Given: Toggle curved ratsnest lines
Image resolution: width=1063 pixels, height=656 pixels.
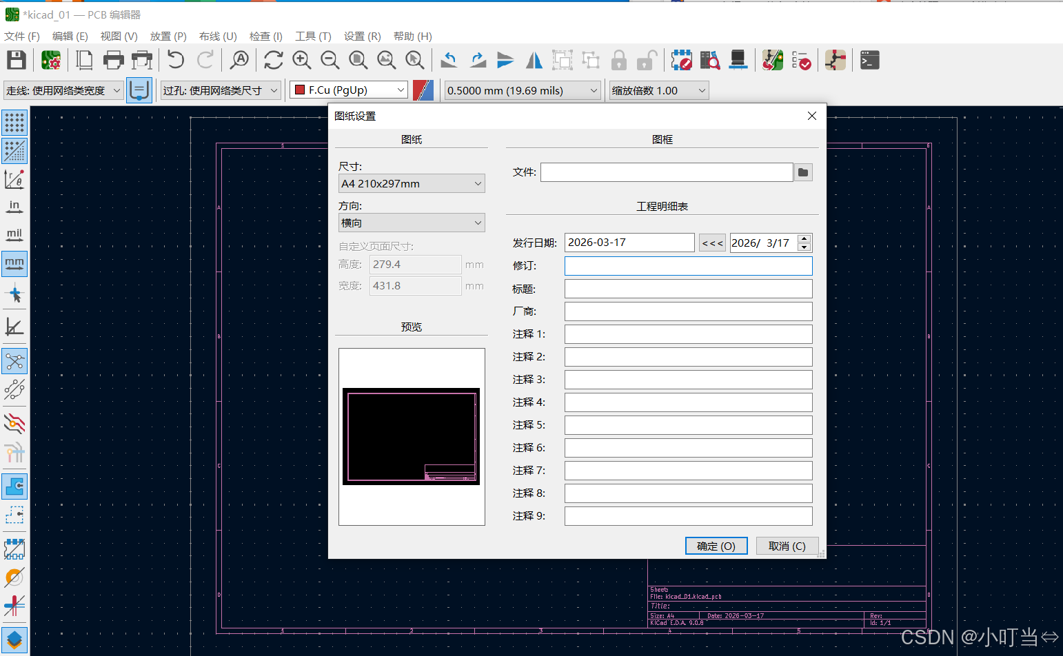Looking at the screenshot, I should pyautogui.click(x=14, y=390).
